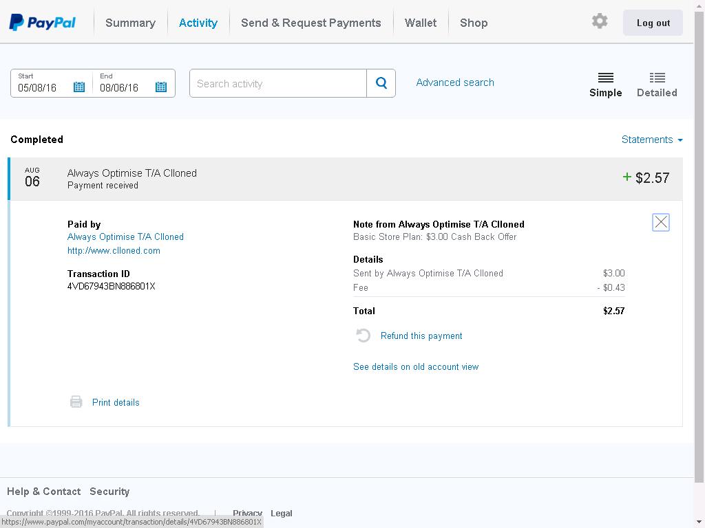Click the refund arrow icon
This screenshot has width=705, height=528.
point(364,335)
